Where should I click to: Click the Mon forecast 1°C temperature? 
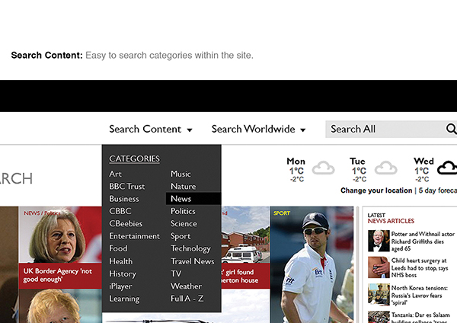pyautogui.click(x=296, y=171)
